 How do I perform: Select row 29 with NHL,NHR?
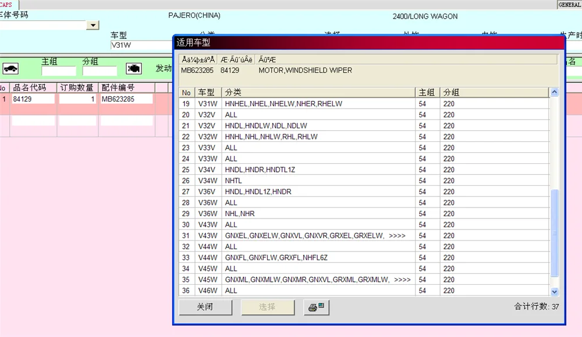click(364, 214)
